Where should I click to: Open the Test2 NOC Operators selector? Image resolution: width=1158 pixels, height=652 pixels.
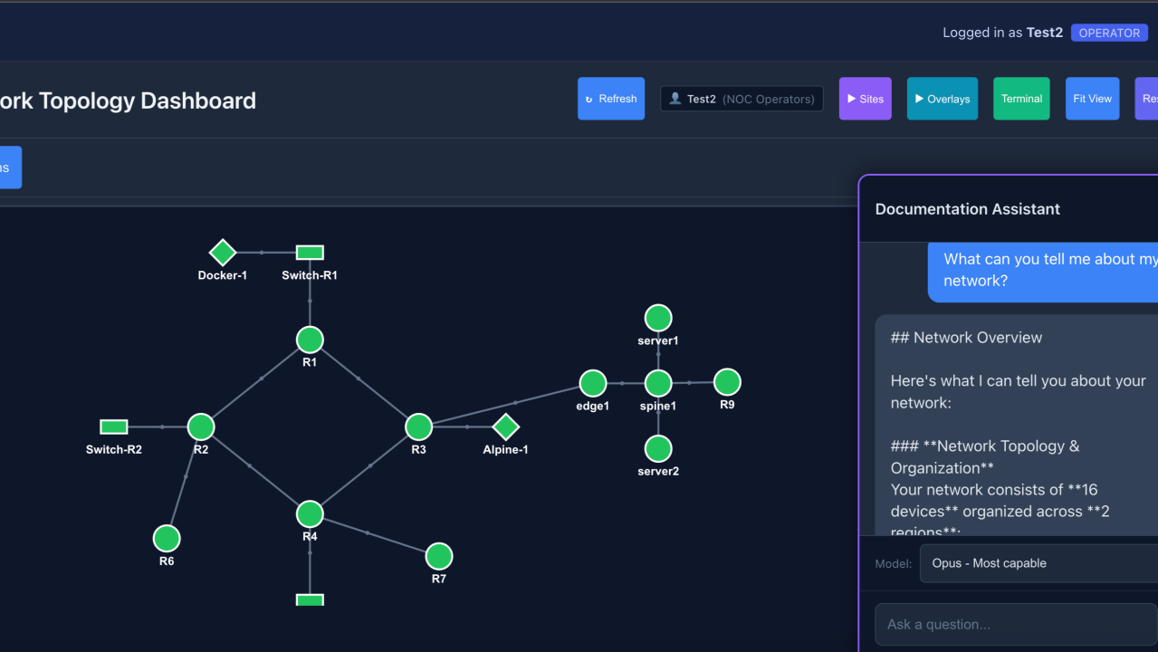click(741, 98)
